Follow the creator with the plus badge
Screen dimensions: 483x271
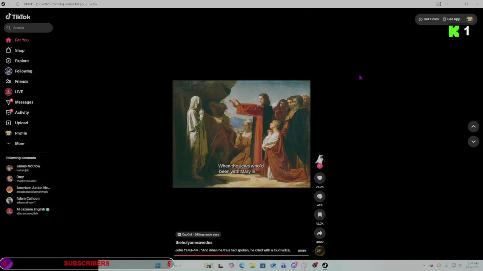coord(320,166)
